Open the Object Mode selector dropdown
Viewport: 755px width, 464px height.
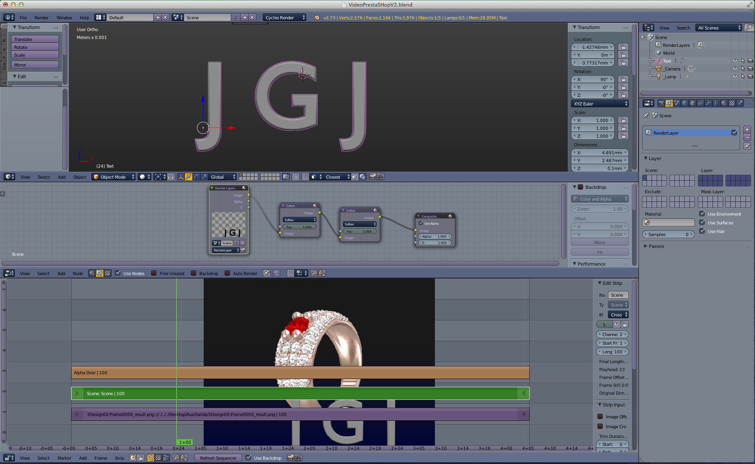pyautogui.click(x=114, y=177)
